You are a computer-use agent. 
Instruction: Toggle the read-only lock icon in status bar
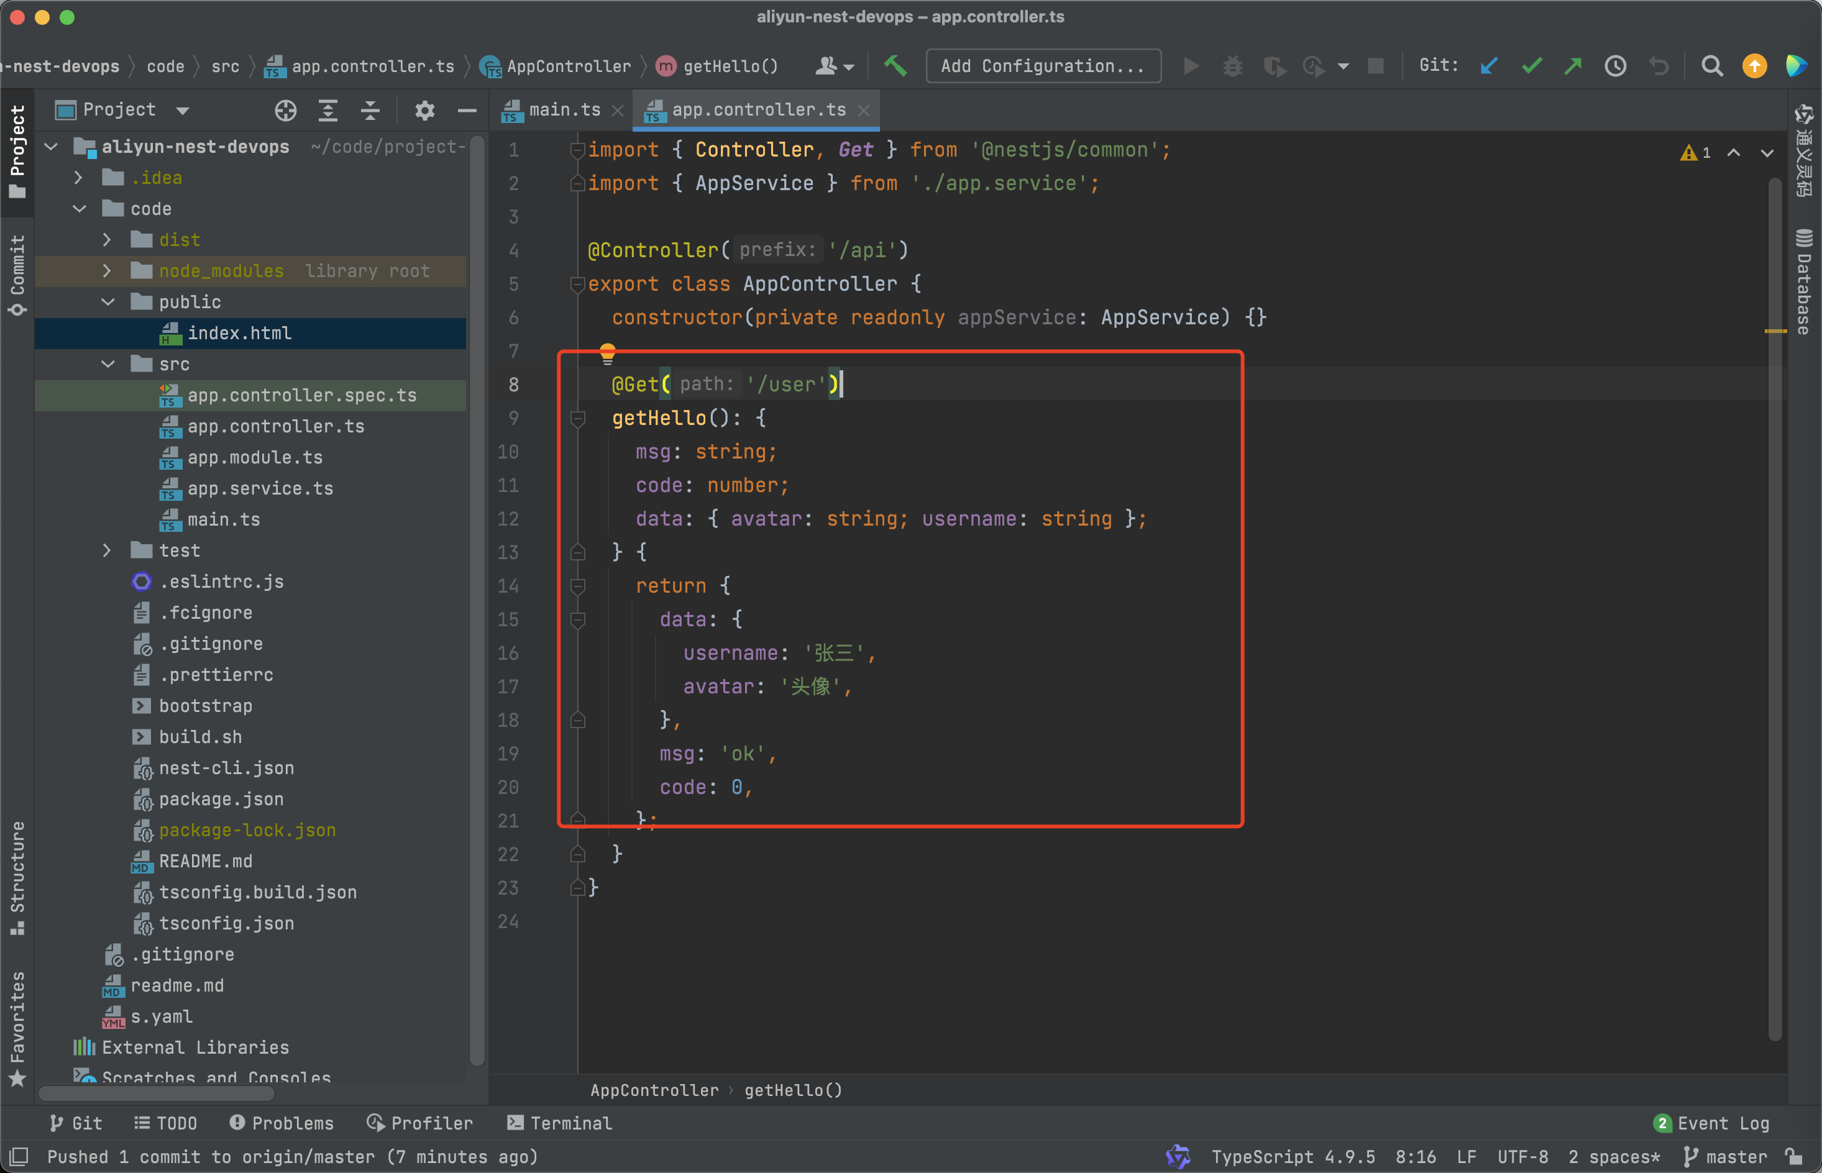pyautogui.click(x=1794, y=1156)
